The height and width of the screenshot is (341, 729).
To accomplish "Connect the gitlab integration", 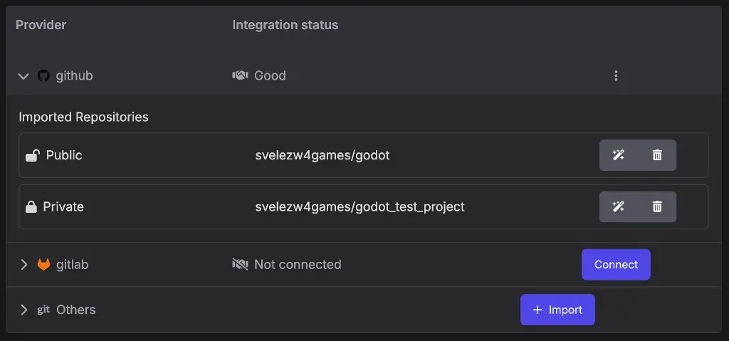I will point(616,265).
